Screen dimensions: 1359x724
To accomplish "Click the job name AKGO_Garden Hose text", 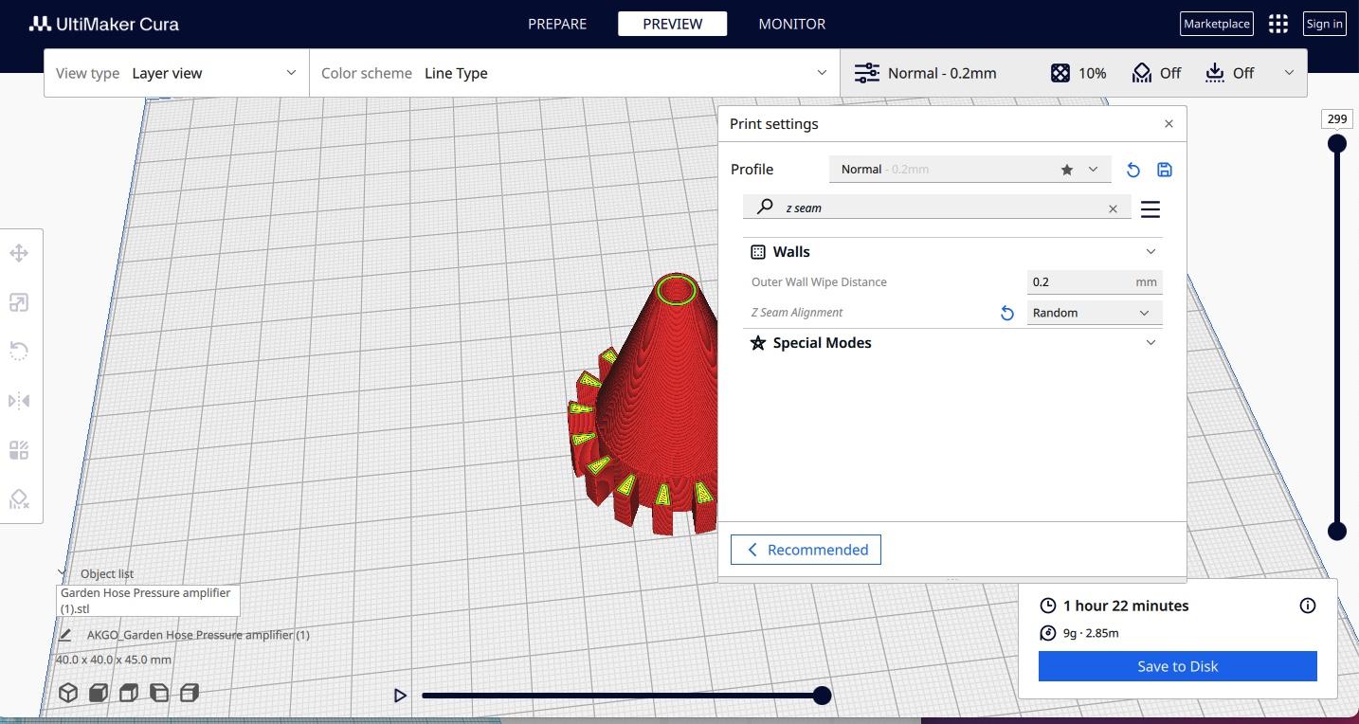I will pyautogui.click(x=198, y=635).
